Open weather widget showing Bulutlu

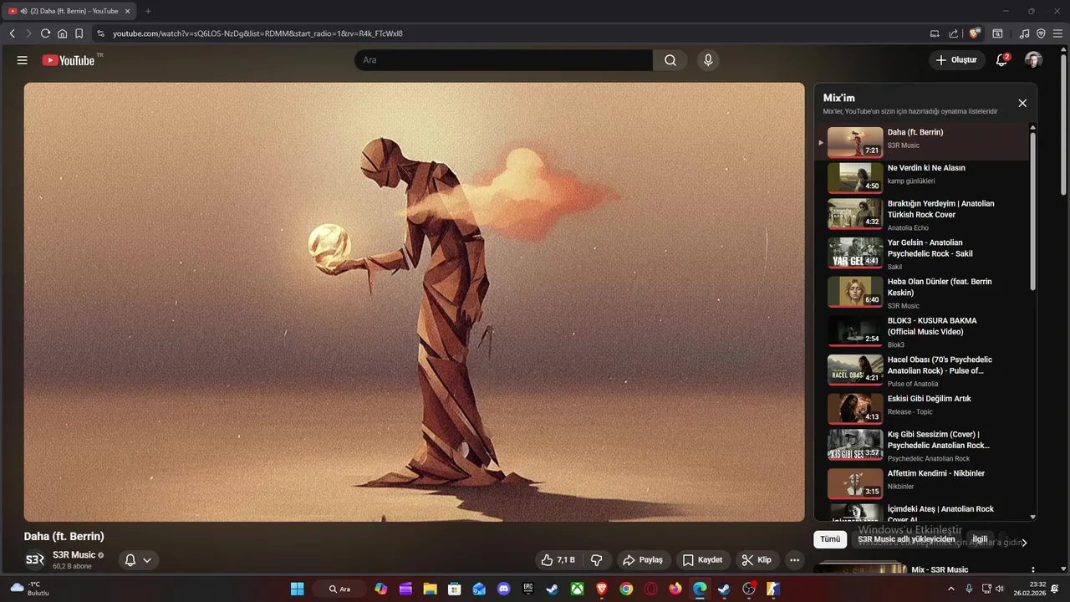tap(29, 589)
